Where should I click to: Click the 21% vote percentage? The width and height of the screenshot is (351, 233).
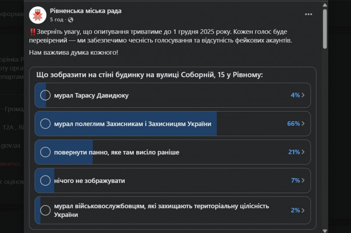tap(294, 152)
